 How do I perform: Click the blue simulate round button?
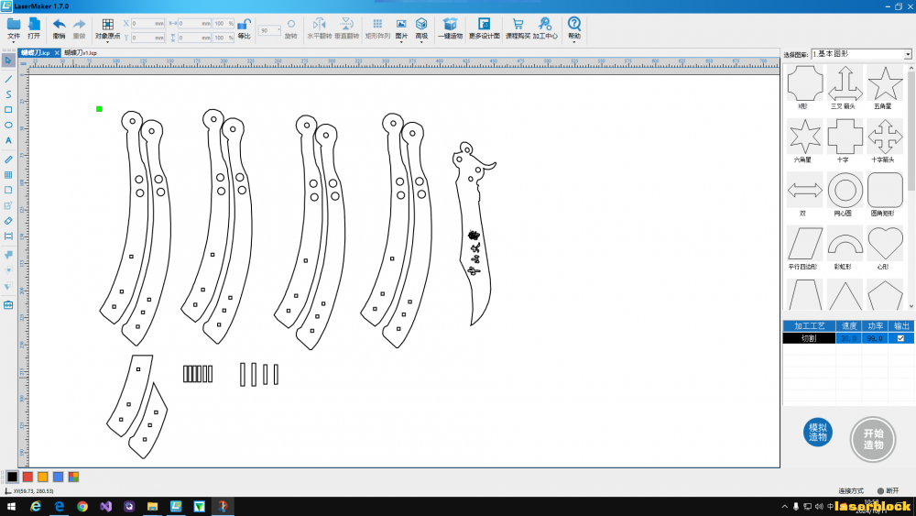click(x=817, y=433)
